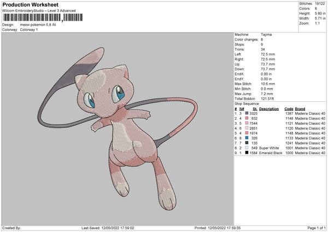Click the Left value 72.5 mm

tap(268, 54)
